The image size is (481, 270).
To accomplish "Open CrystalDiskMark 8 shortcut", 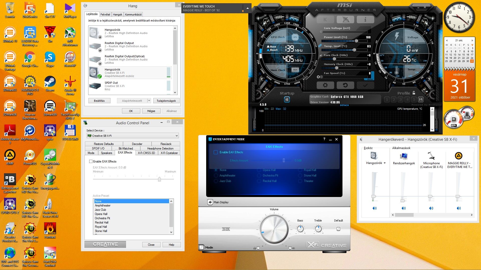I will tap(50, 159).
